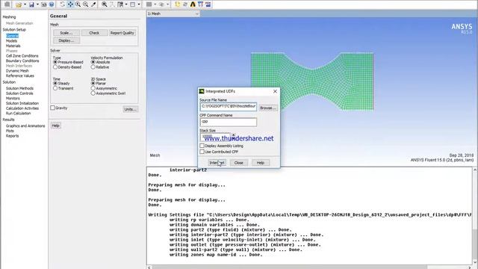Open Run Calculation in the tree
478x269 pixels.
coord(18,113)
